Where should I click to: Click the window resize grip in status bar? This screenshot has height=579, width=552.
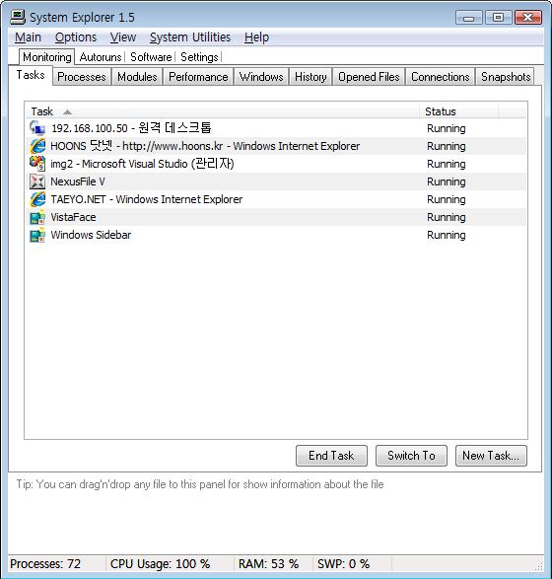pyautogui.click(x=538, y=566)
